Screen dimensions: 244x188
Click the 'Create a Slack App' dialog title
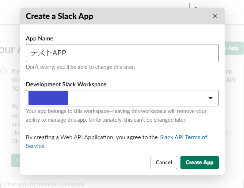click(60, 16)
